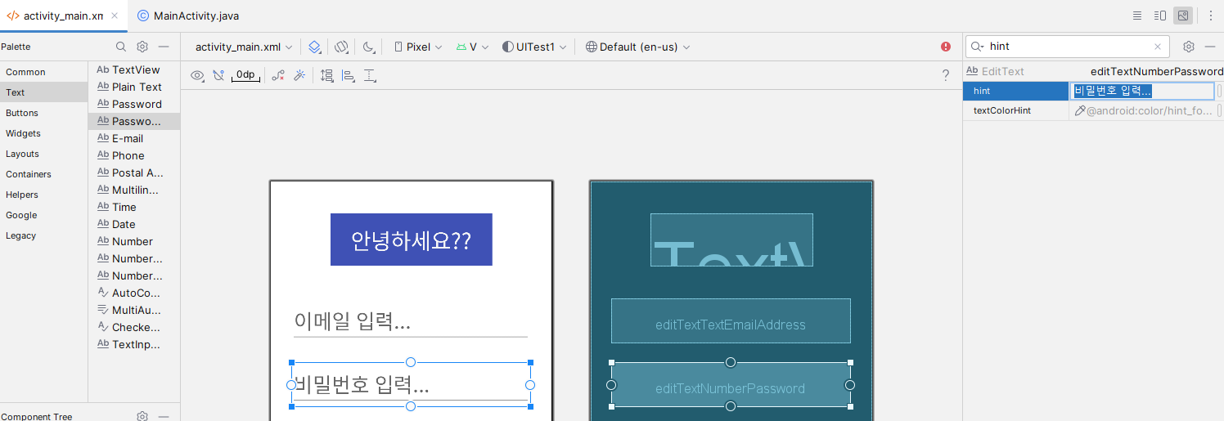Click the attribute search field containing hint
This screenshot has height=421, width=1224.
[x=1068, y=47]
